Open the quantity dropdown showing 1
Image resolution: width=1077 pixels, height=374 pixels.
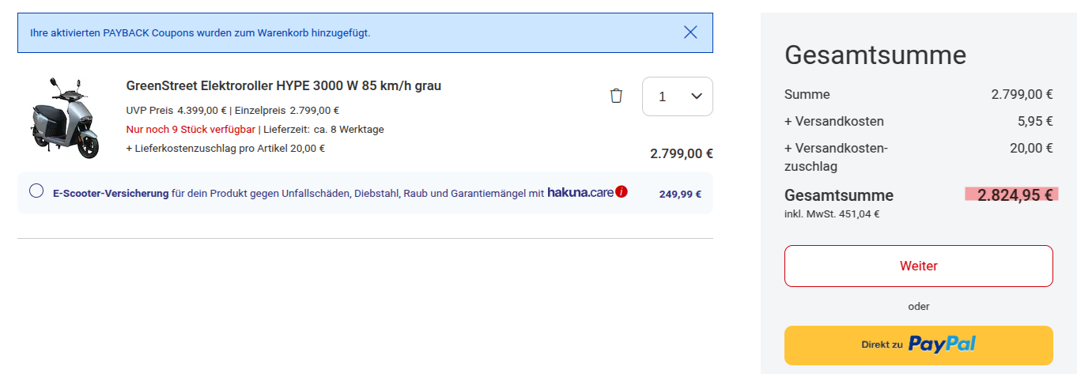[x=677, y=96]
